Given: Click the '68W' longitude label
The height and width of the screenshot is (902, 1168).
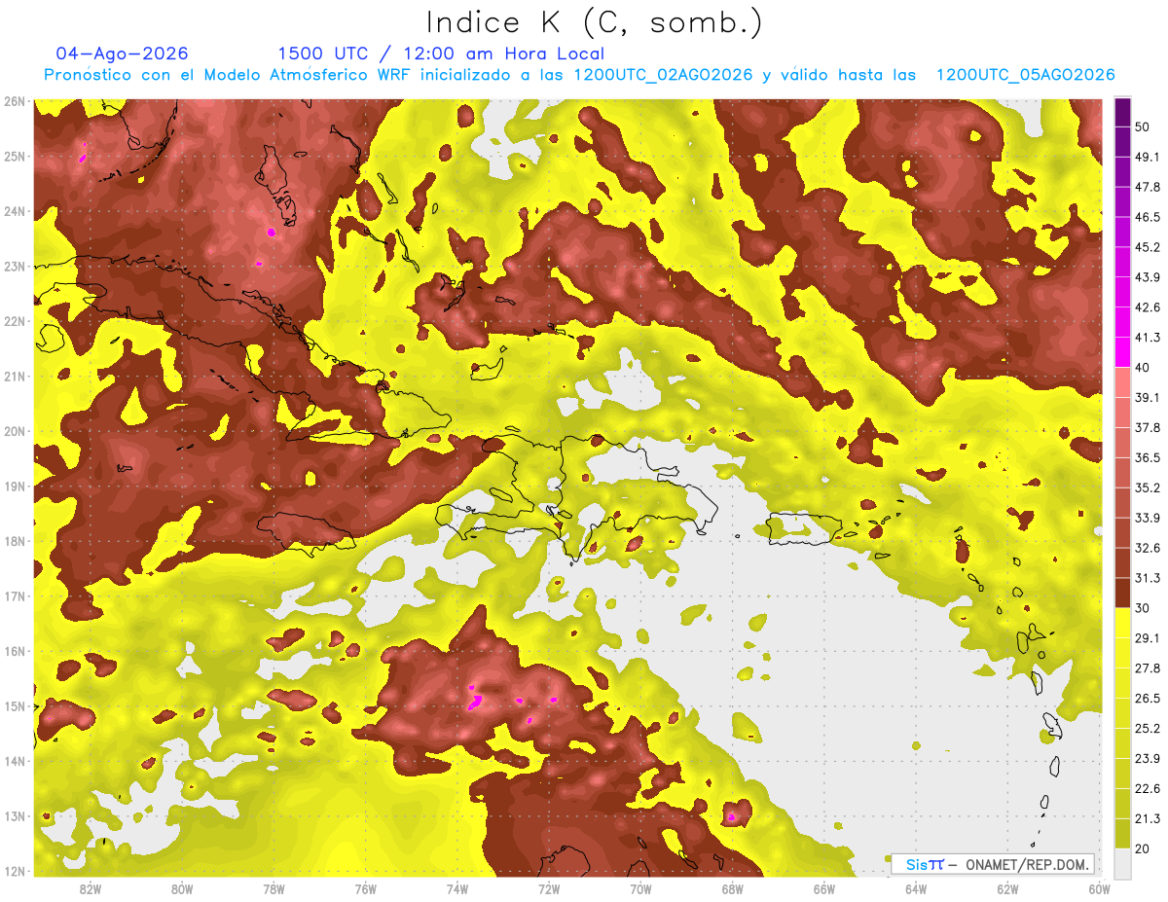Looking at the screenshot, I should point(732,888).
